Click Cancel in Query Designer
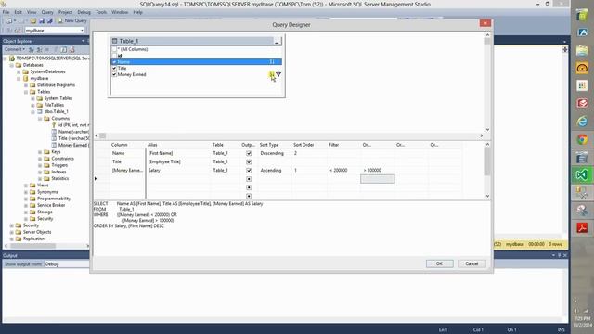 click(471, 263)
